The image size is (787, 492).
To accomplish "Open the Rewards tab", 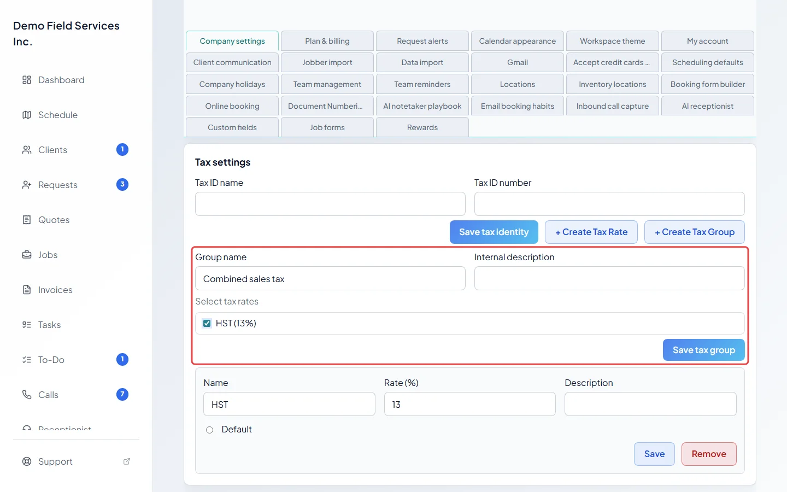I will [x=422, y=127].
